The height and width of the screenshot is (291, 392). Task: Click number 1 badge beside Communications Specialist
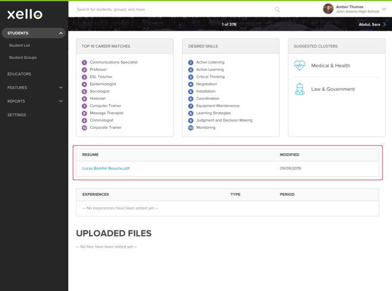coord(84,62)
